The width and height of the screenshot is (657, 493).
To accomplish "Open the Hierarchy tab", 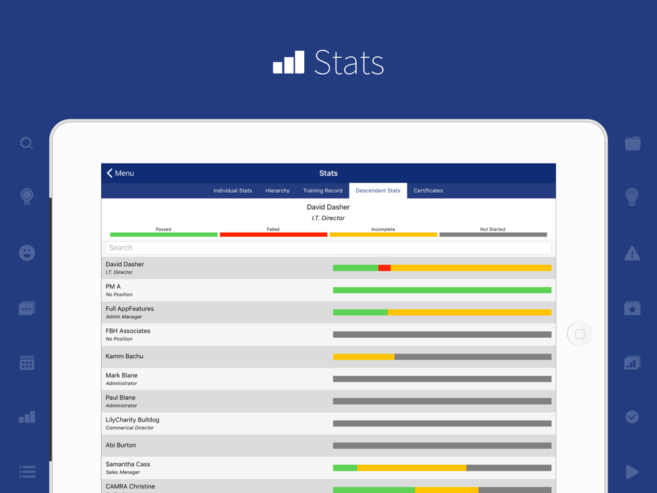I will pyautogui.click(x=277, y=191).
